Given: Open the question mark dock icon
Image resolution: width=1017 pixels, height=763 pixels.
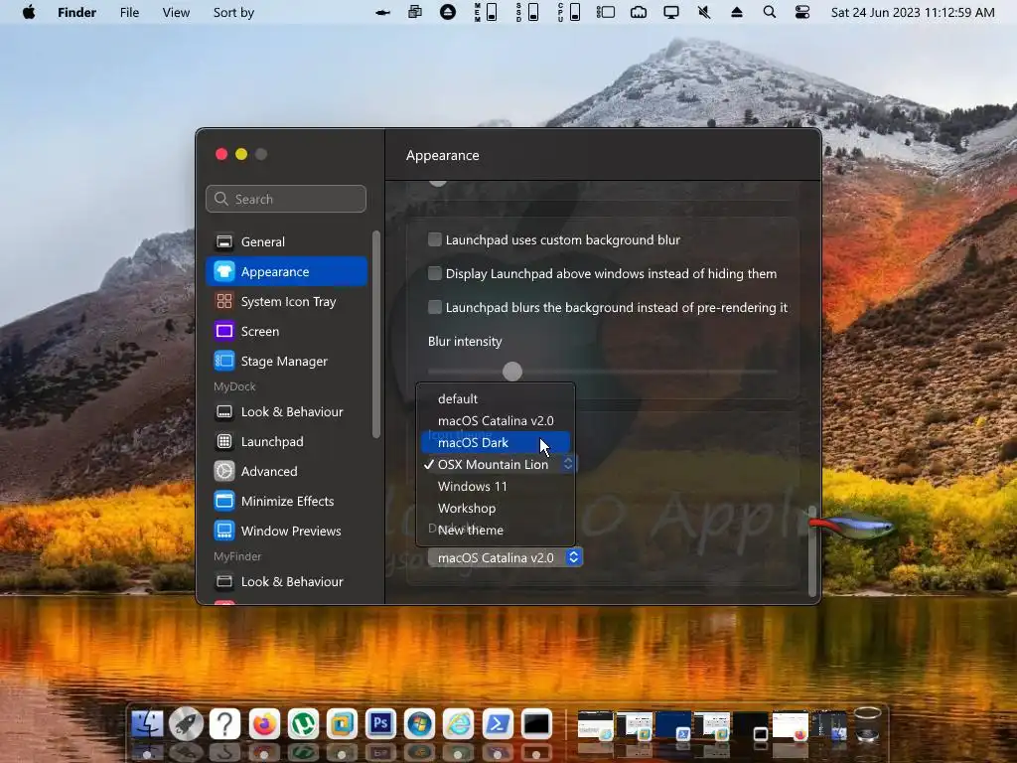Looking at the screenshot, I should pyautogui.click(x=225, y=723).
